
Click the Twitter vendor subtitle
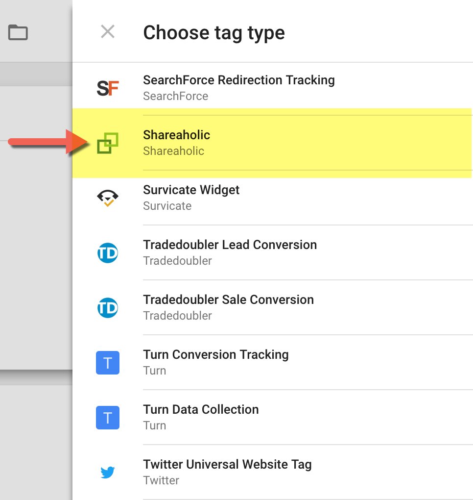tap(161, 480)
